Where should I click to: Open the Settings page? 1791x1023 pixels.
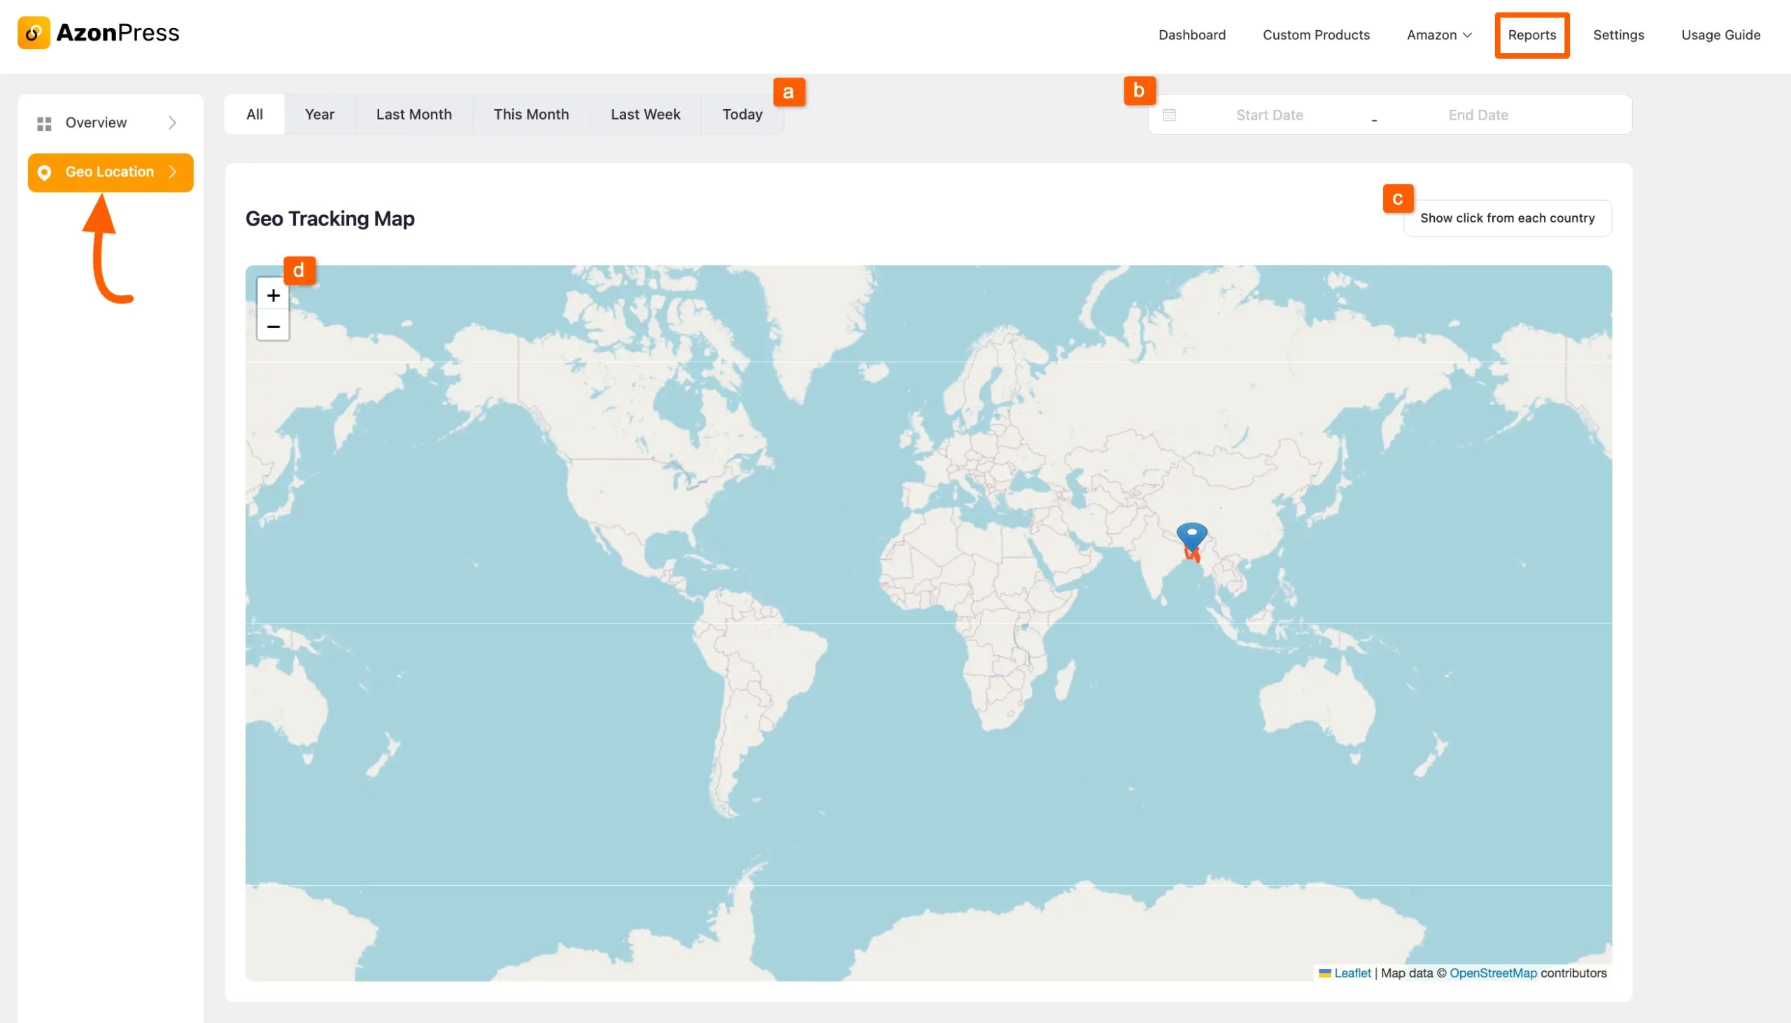[1618, 34]
